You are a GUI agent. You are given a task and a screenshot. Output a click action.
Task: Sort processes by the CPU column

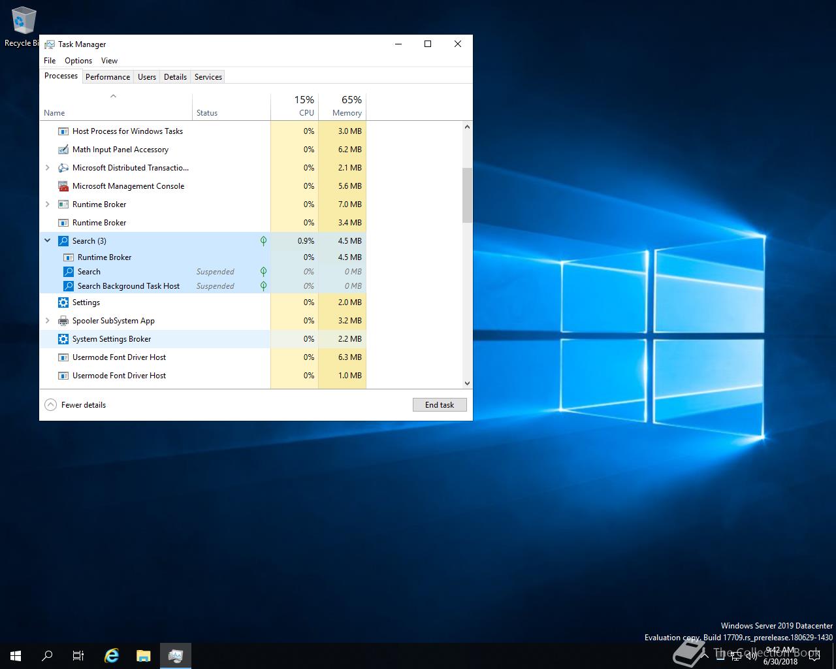[x=295, y=106]
